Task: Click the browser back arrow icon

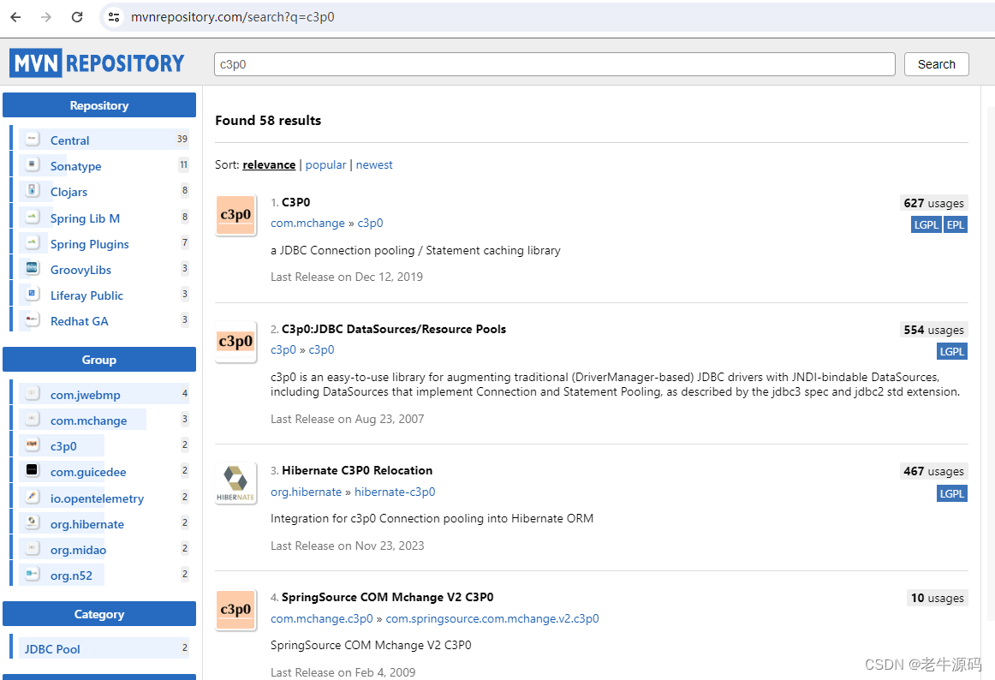Action: point(16,17)
